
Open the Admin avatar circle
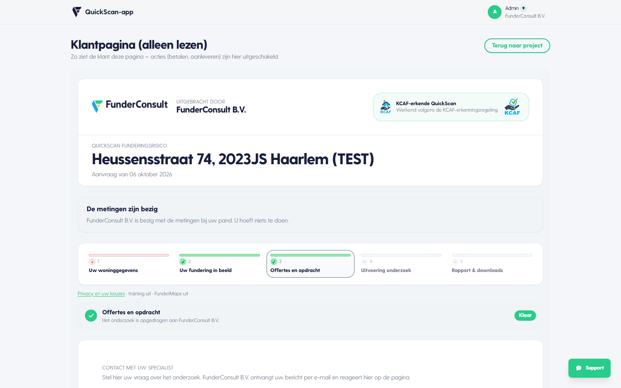click(x=495, y=12)
